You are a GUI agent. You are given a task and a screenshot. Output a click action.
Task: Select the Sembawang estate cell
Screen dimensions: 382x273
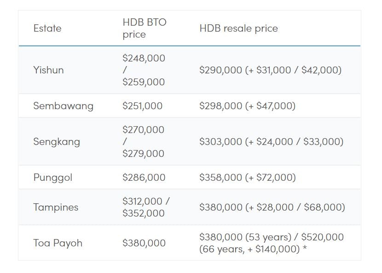click(x=63, y=106)
